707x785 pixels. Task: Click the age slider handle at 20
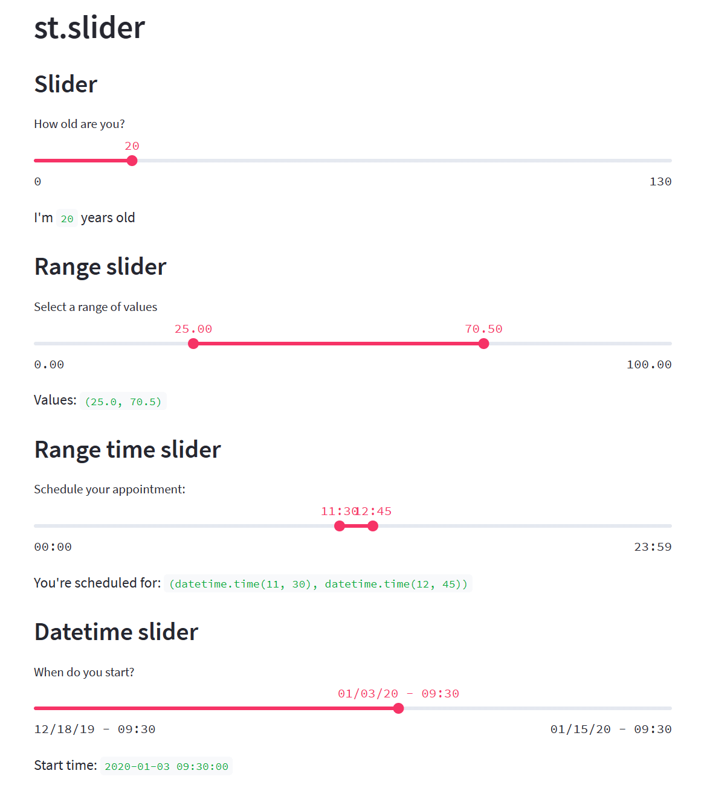tap(132, 161)
